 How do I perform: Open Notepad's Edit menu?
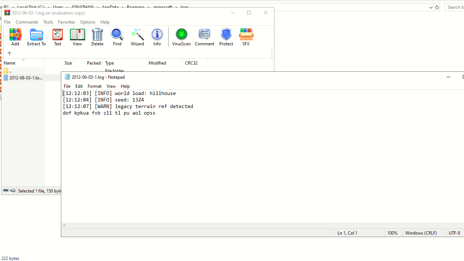tap(79, 86)
